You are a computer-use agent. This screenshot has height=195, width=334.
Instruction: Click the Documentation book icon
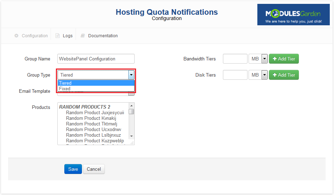coord(83,36)
